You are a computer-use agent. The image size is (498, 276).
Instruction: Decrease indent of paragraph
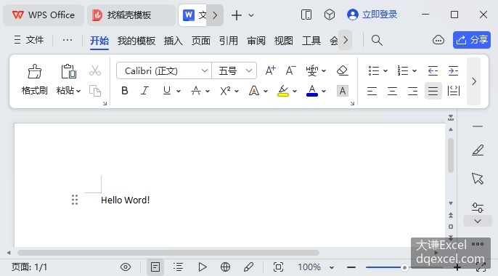pyautogui.click(x=433, y=70)
